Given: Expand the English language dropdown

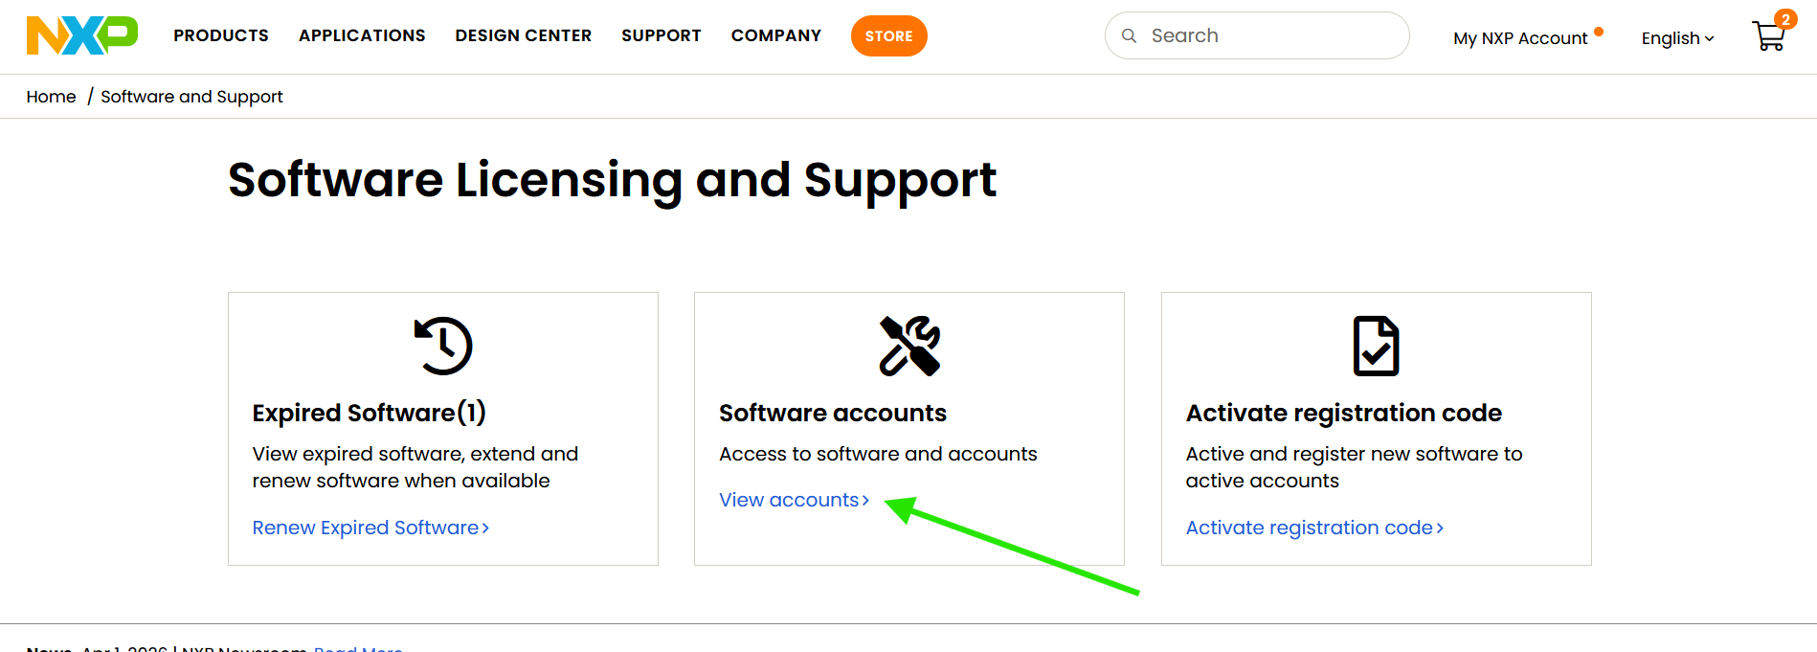Looking at the screenshot, I should tap(1677, 38).
